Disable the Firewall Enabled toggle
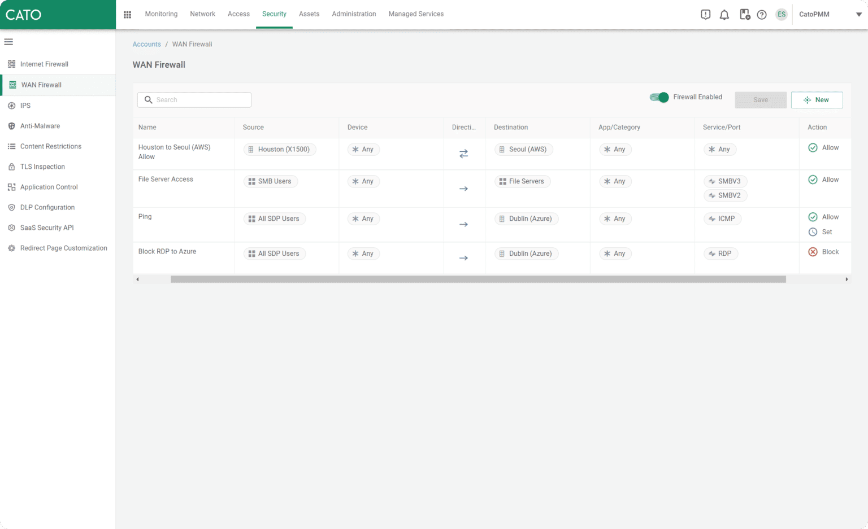The height and width of the screenshot is (529, 868). click(x=658, y=97)
